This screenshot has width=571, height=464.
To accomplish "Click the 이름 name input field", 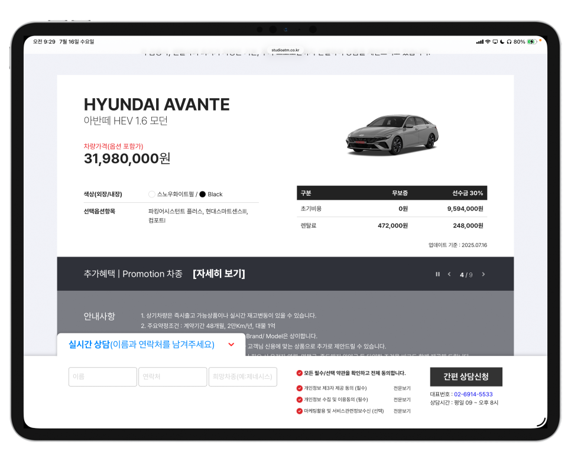I will pyautogui.click(x=103, y=377).
